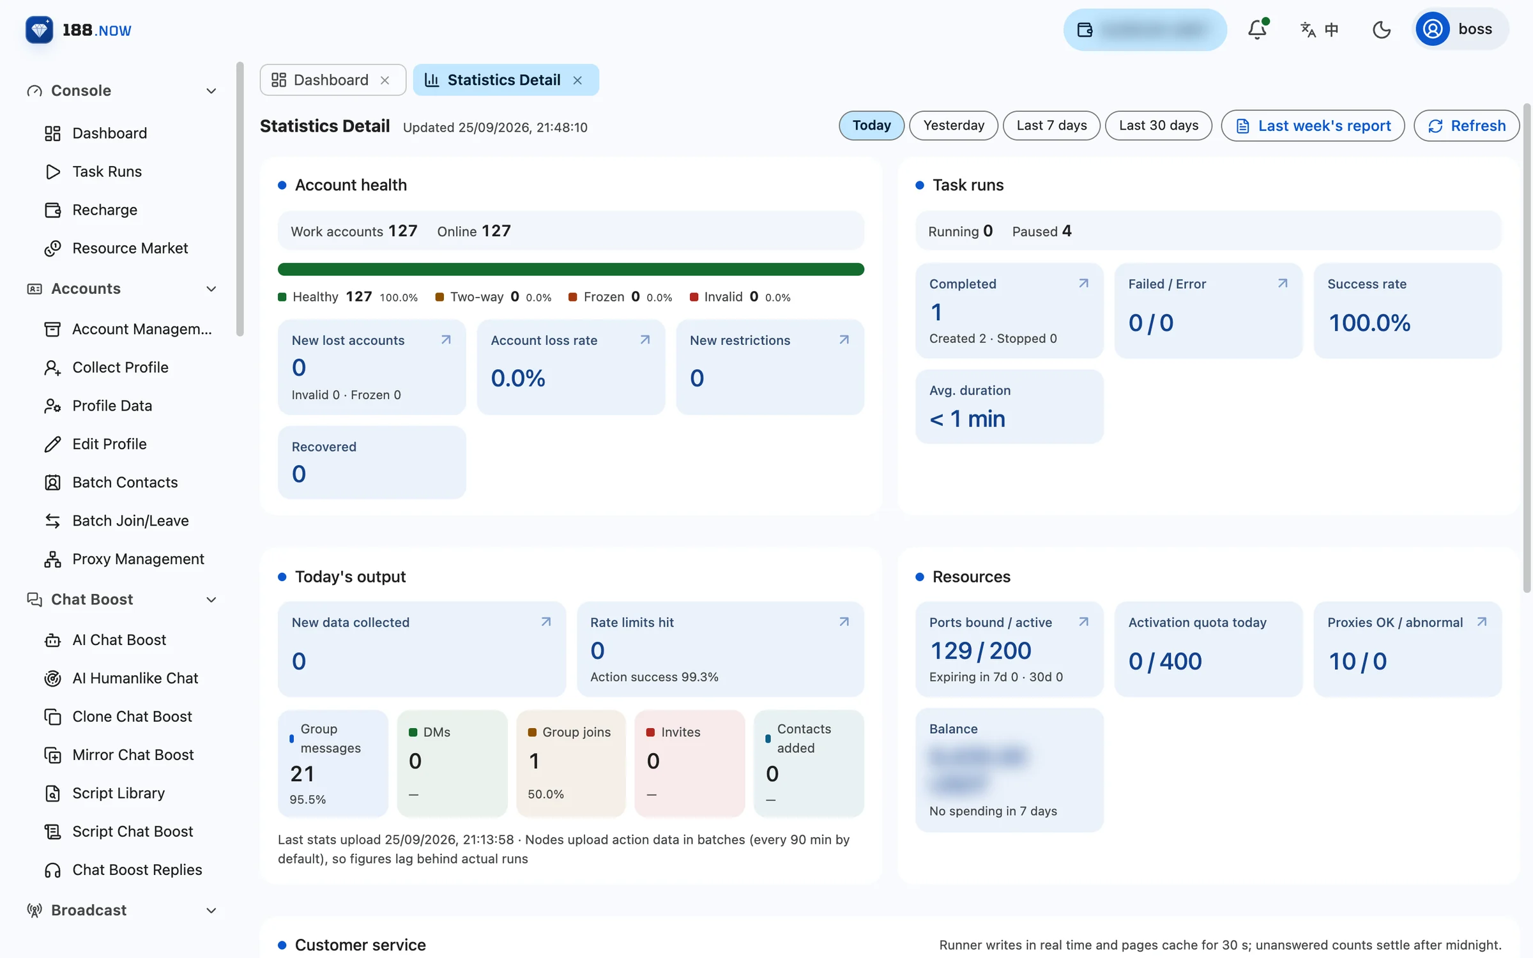
Task: Open AI Chat Boost
Action: (119, 640)
